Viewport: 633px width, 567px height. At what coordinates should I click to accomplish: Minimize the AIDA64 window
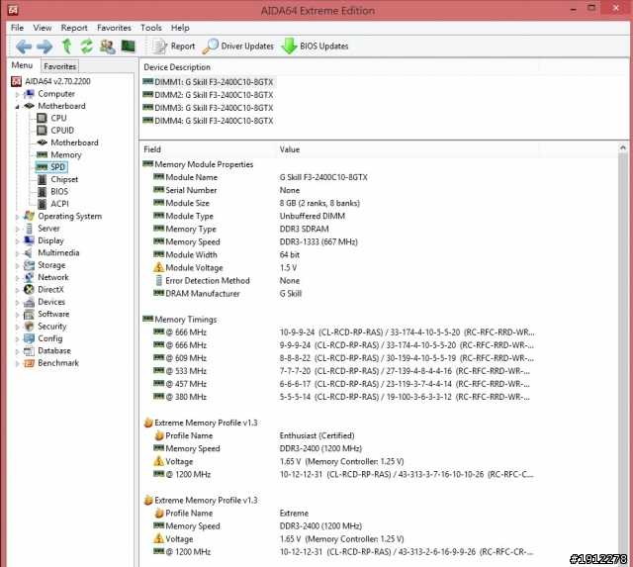click(x=573, y=9)
